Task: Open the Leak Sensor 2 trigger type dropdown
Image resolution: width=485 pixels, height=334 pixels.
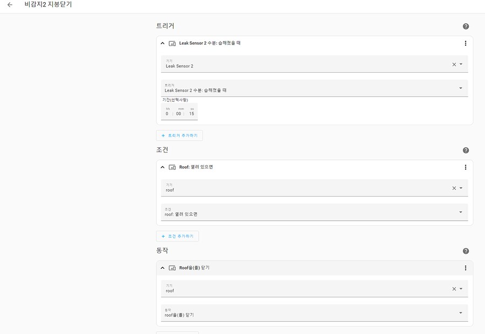Action: coord(461,88)
